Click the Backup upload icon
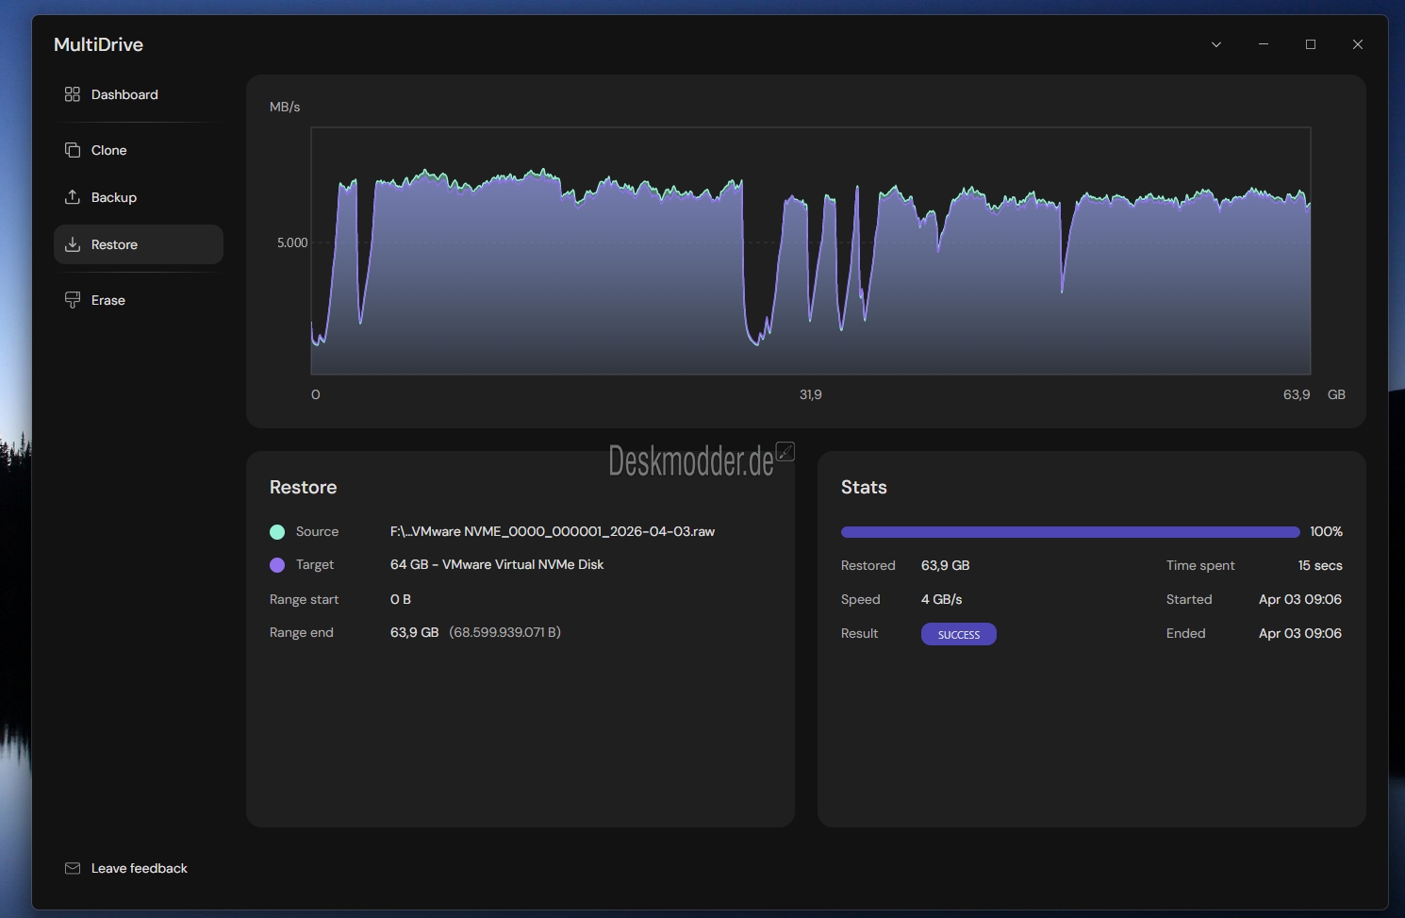 (72, 197)
